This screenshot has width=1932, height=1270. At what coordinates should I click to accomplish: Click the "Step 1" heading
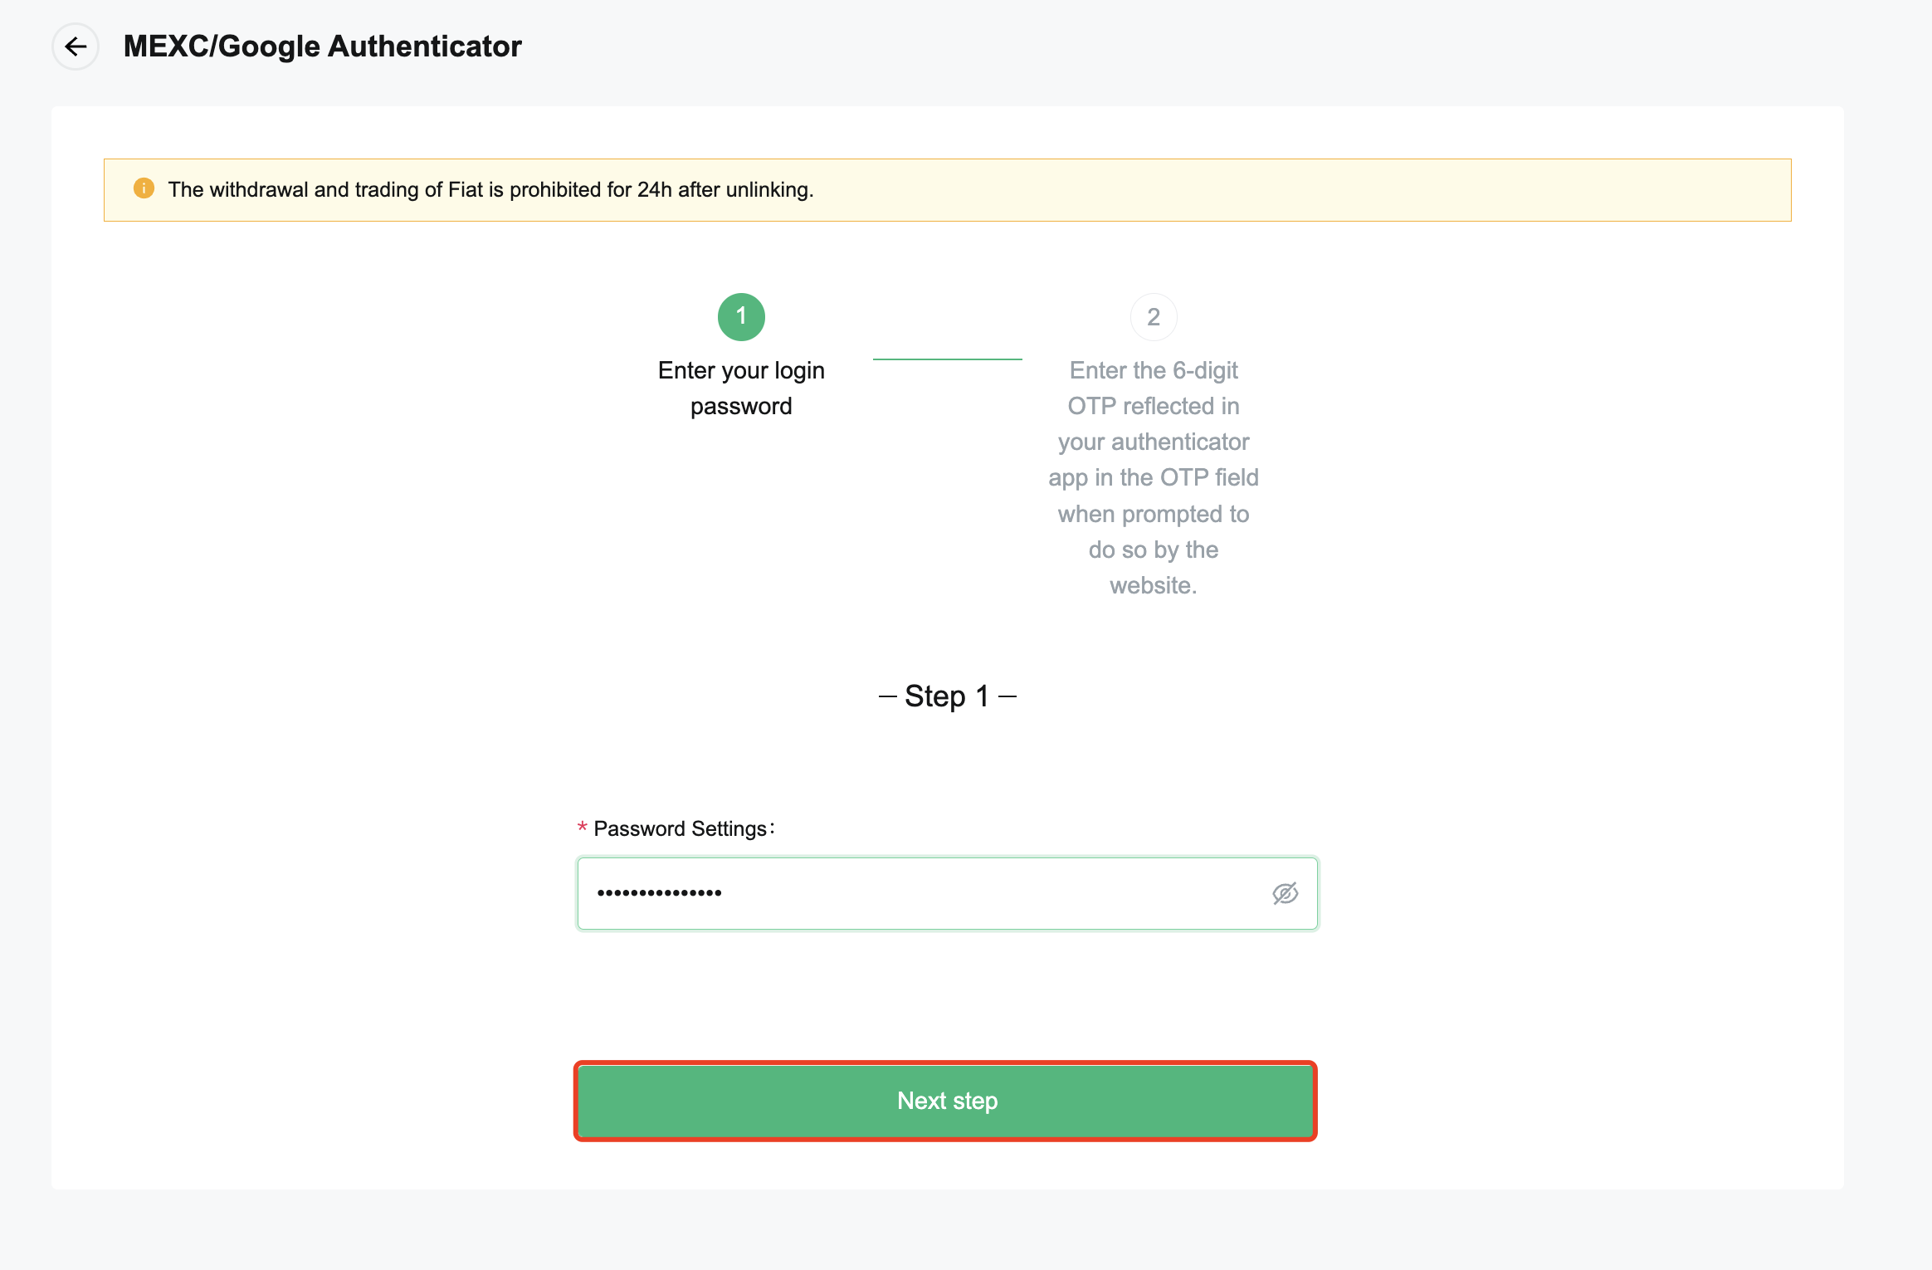pyautogui.click(x=947, y=696)
